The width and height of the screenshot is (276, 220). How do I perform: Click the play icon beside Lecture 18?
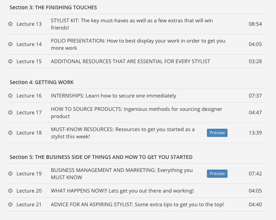(10, 133)
